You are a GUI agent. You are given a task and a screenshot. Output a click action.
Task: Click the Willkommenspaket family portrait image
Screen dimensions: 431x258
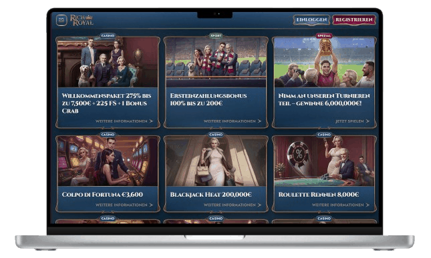(x=108, y=63)
